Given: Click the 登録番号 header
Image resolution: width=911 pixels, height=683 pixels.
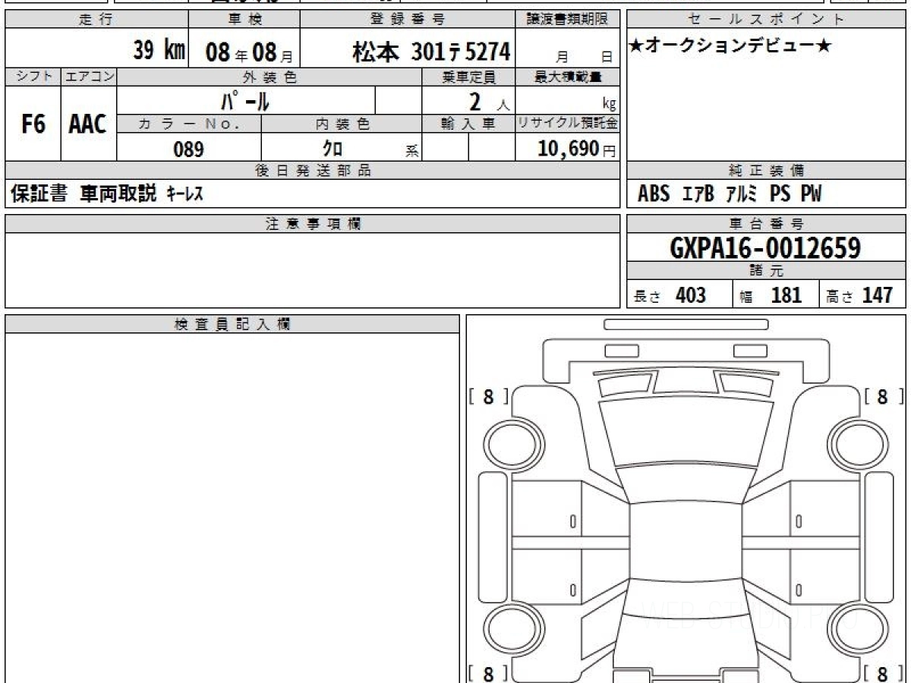Looking at the screenshot, I should [408, 20].
